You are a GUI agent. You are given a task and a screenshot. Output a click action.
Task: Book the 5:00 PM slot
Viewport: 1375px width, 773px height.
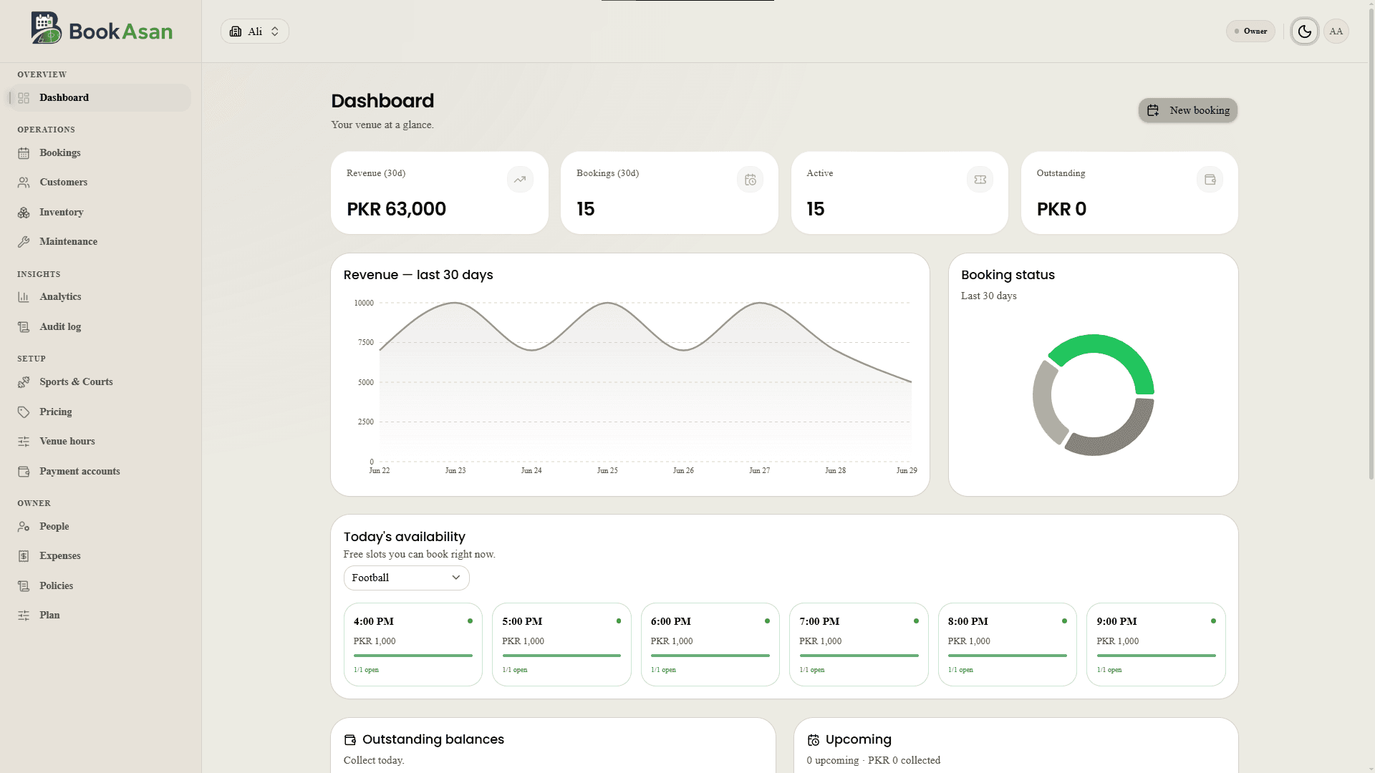click(x=561, y=645)
